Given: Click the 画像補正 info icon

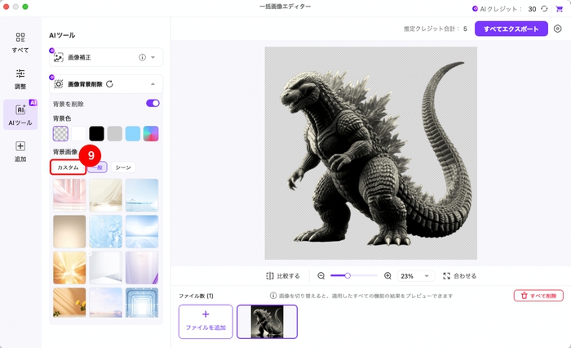Looking at the screenshot, I should (142, 57).
